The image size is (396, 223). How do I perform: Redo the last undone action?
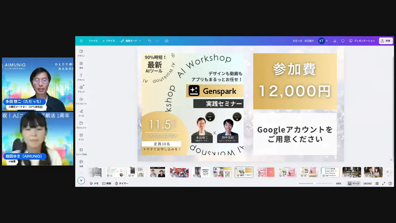(157, 41)
